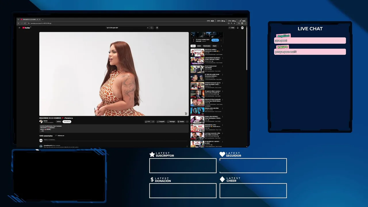368x207 pixels.
Task: Open Sobrevive 30 Días Encadenado video title
Action: pyautogui.click(x=213, y=100)
